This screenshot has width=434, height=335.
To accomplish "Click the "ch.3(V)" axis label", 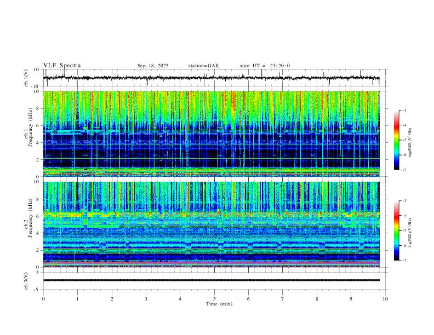I will click(x=26, y=281).
